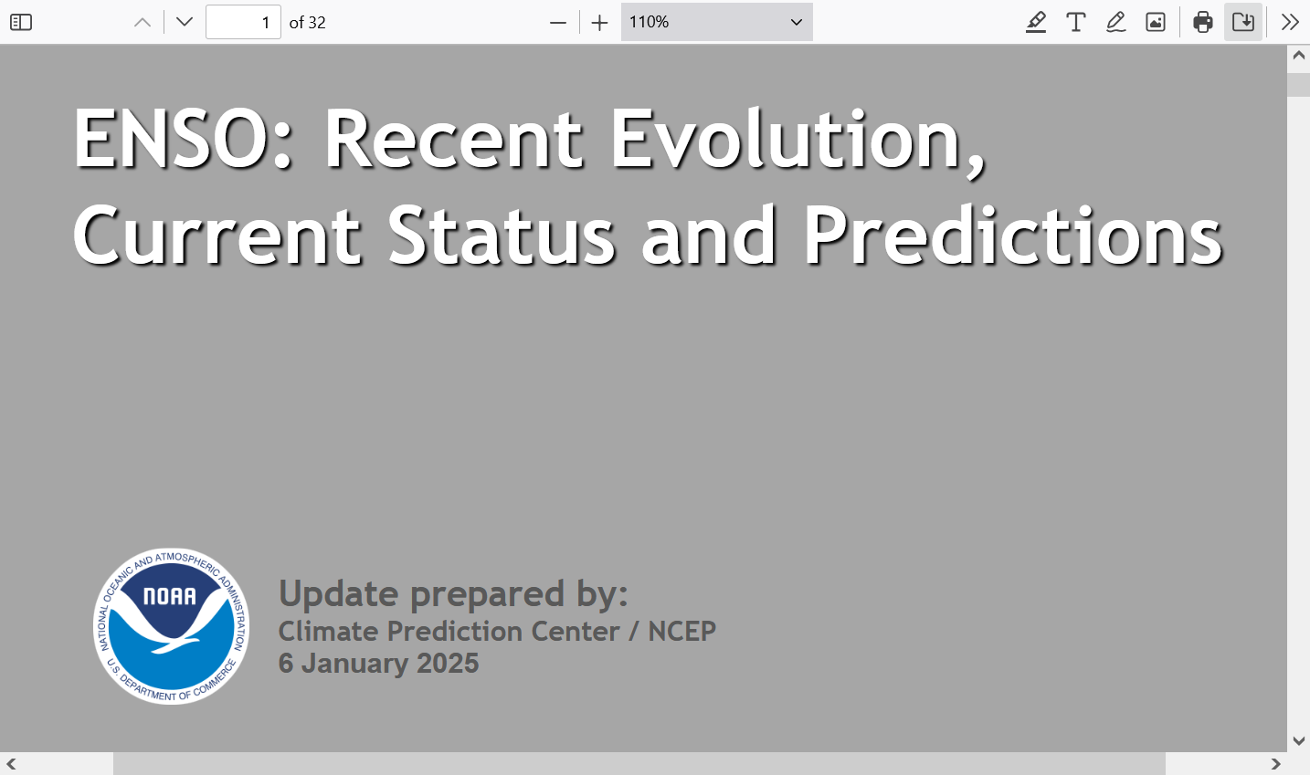Click the NOAA logo on slide
Screen dimensions: 1310x775
[172, 626]
